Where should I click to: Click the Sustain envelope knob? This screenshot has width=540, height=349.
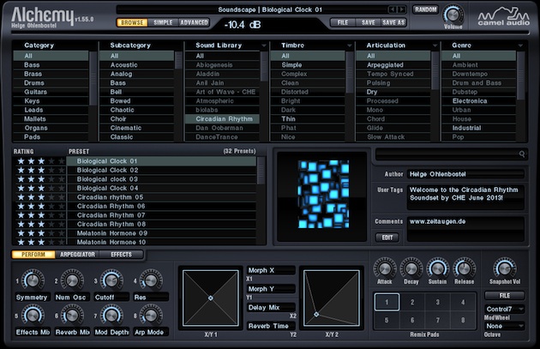coord(437,268)
